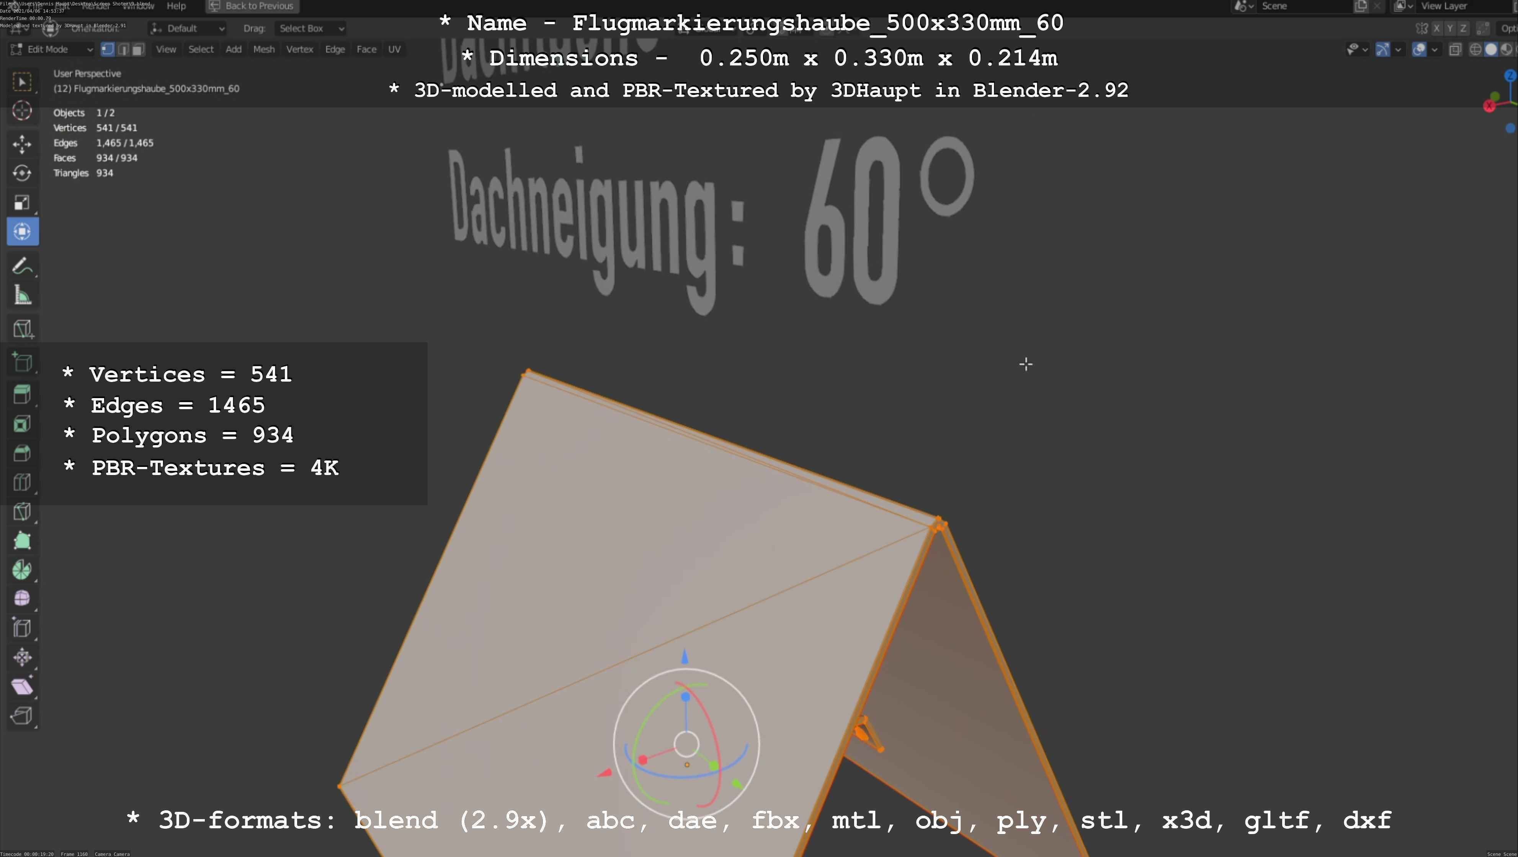Open the Edit Mode dropdown
This screenshot has height=857, width=1518.
click(51, 49)
